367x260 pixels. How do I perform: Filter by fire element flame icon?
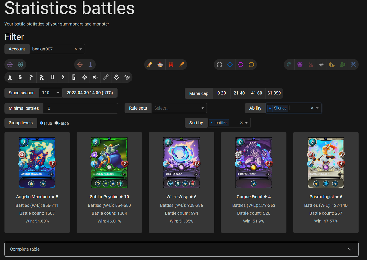(x=311, y=65)
